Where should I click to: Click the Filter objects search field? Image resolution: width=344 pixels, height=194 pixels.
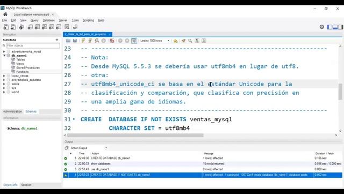tap(33, 45)
